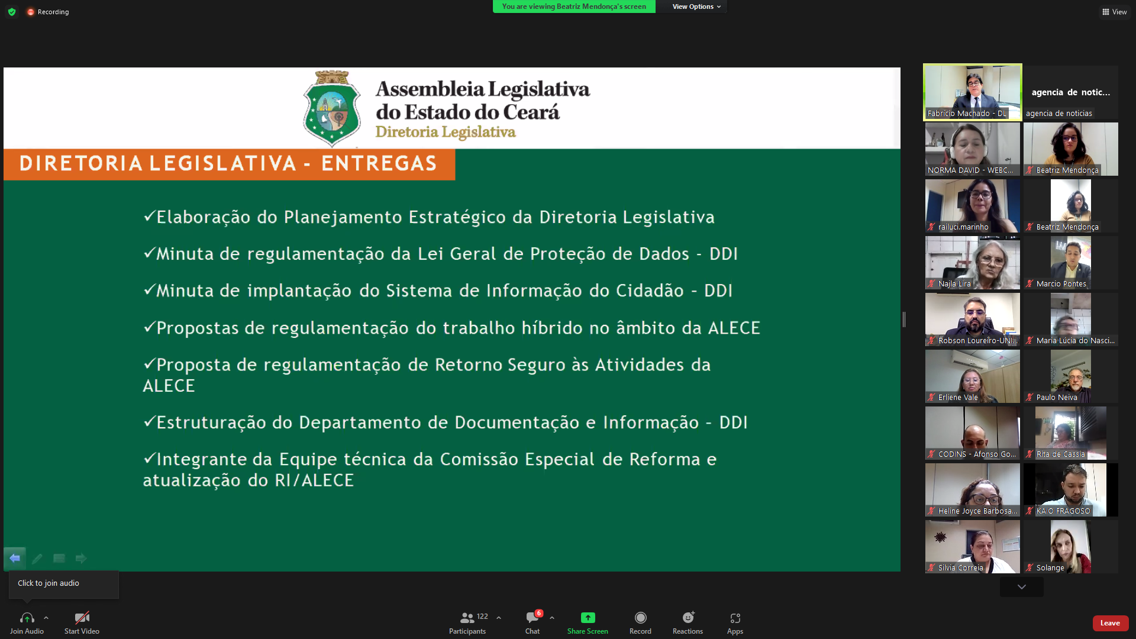Screen dimensions: 1136x639
Task: Open the Reactions menu
Action: (x=688, y=618)
